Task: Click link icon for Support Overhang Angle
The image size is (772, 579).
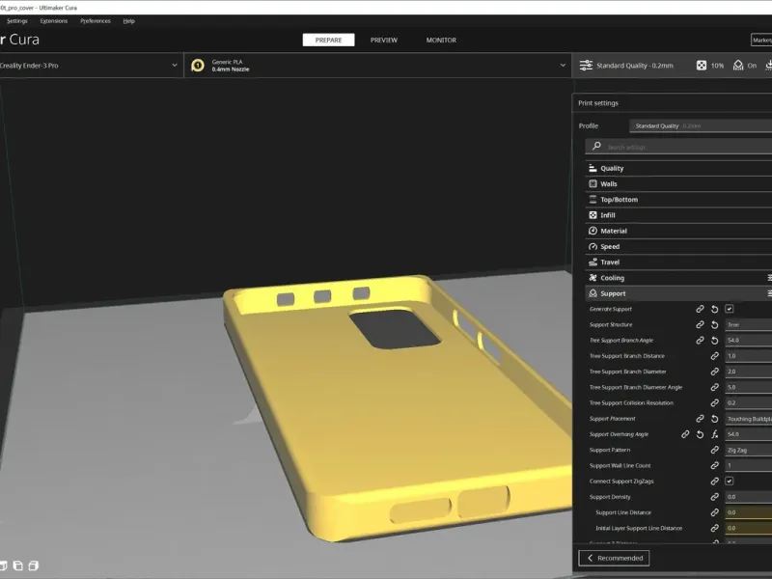Action: point(685,434)
